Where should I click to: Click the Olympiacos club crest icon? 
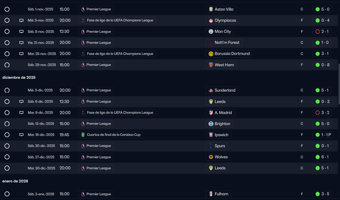click(211, 21)
